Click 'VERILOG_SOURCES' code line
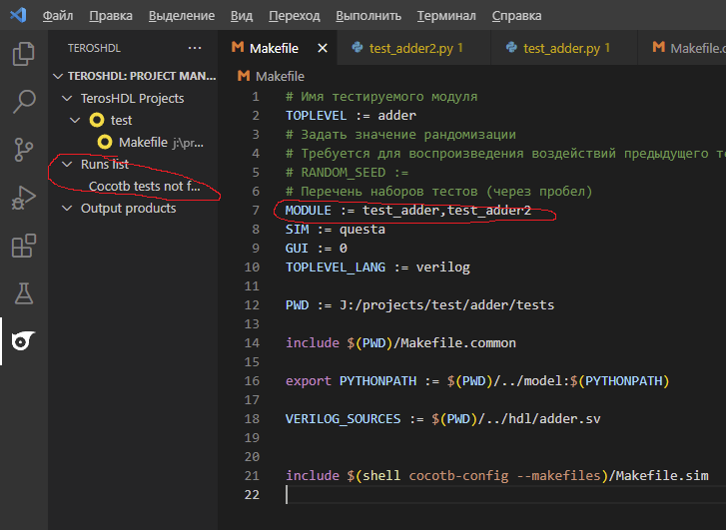The height and width of the screenshot is (530, 726). point(443,419)
